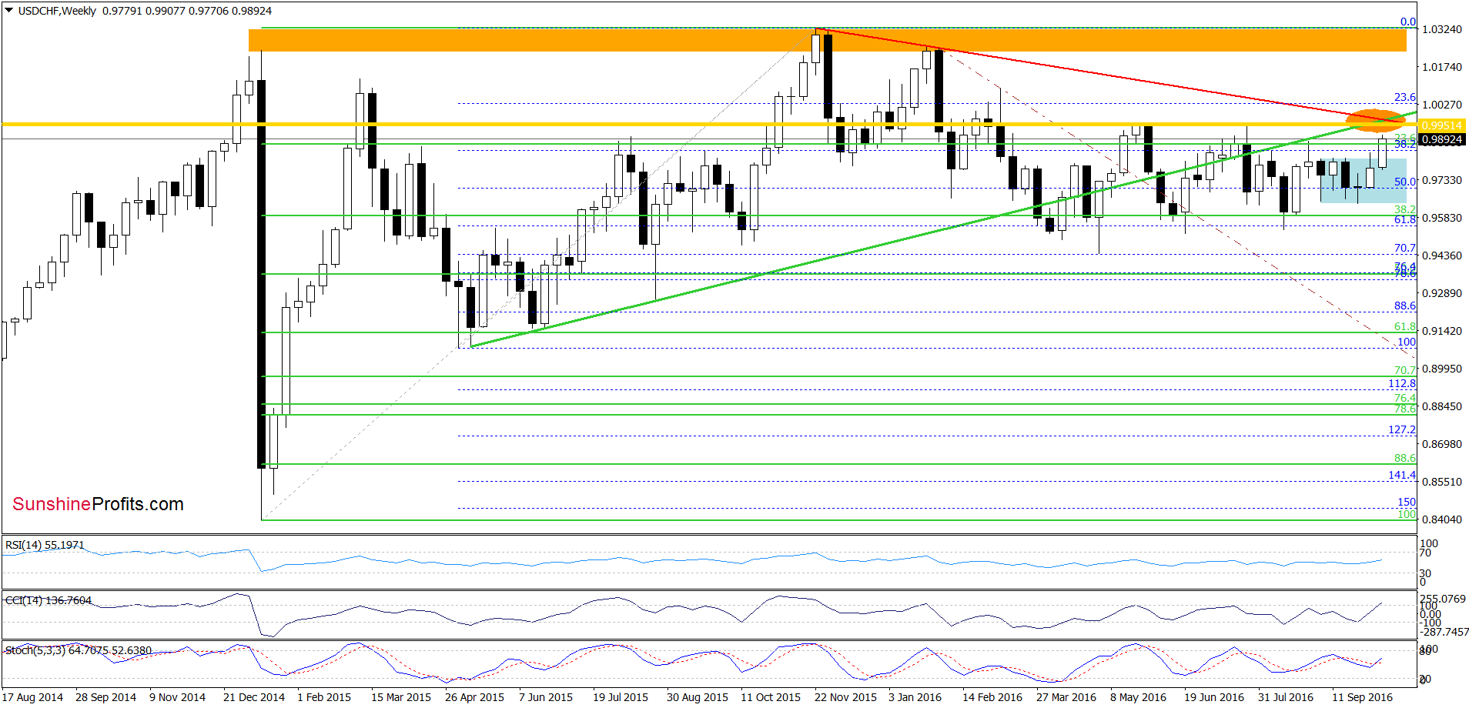The image size is (1469, 708).
Task: Click the 27 Mar 2016 date label
Action: [x=1066, y=697]
